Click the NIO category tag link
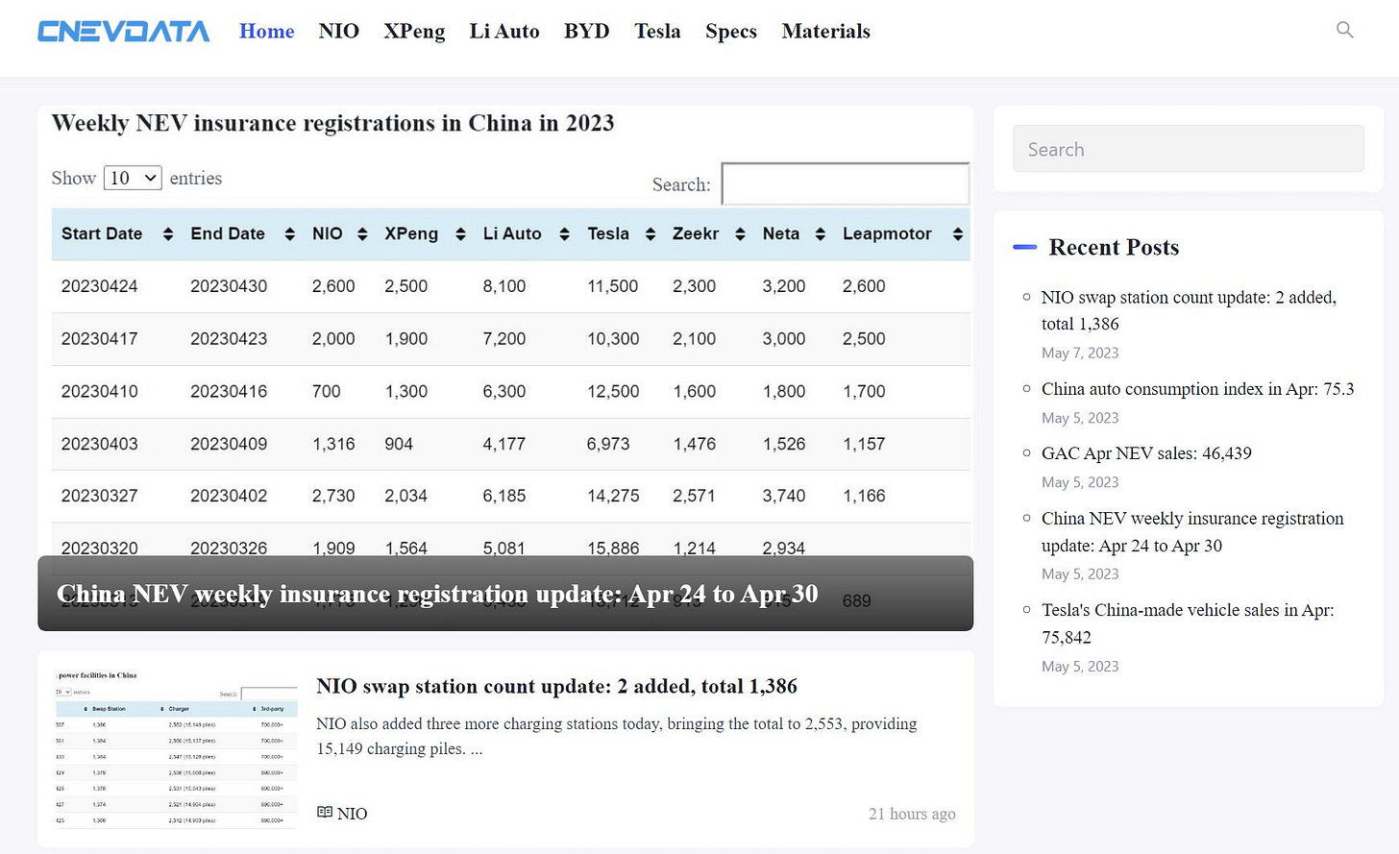 coord(352,814)
